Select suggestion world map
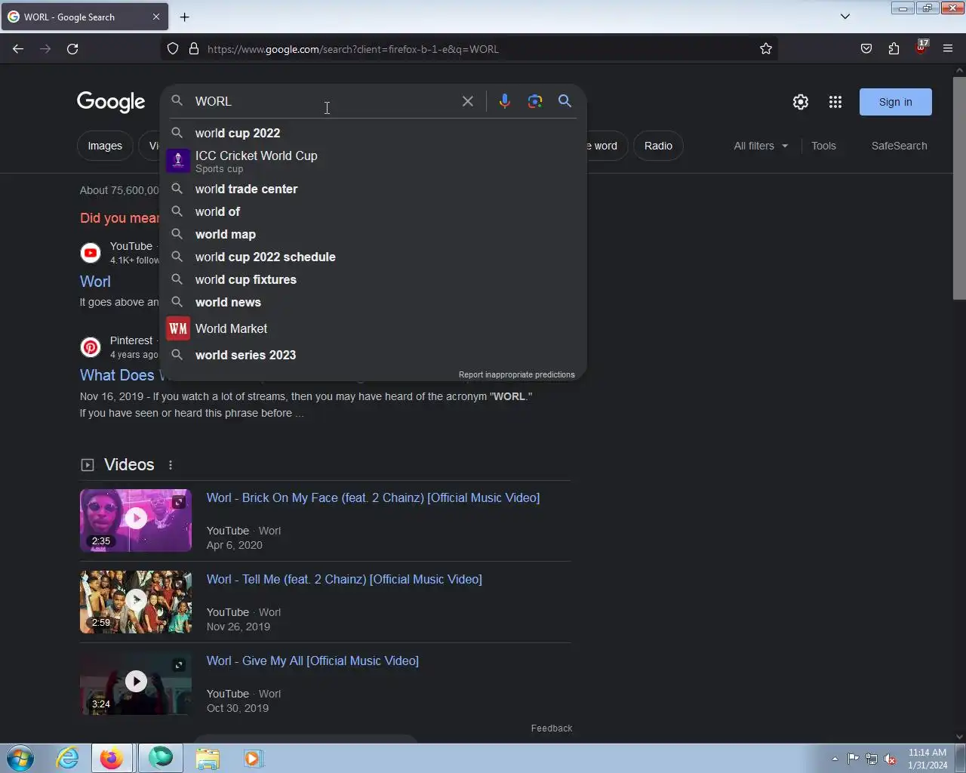 (374, 234)
